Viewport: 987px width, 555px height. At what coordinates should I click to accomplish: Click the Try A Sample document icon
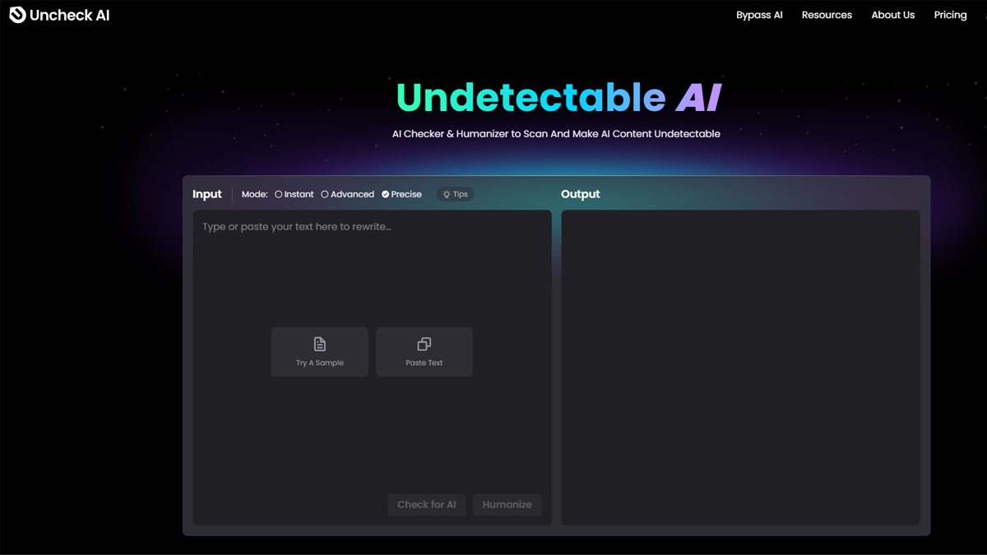tap(320, 344)
